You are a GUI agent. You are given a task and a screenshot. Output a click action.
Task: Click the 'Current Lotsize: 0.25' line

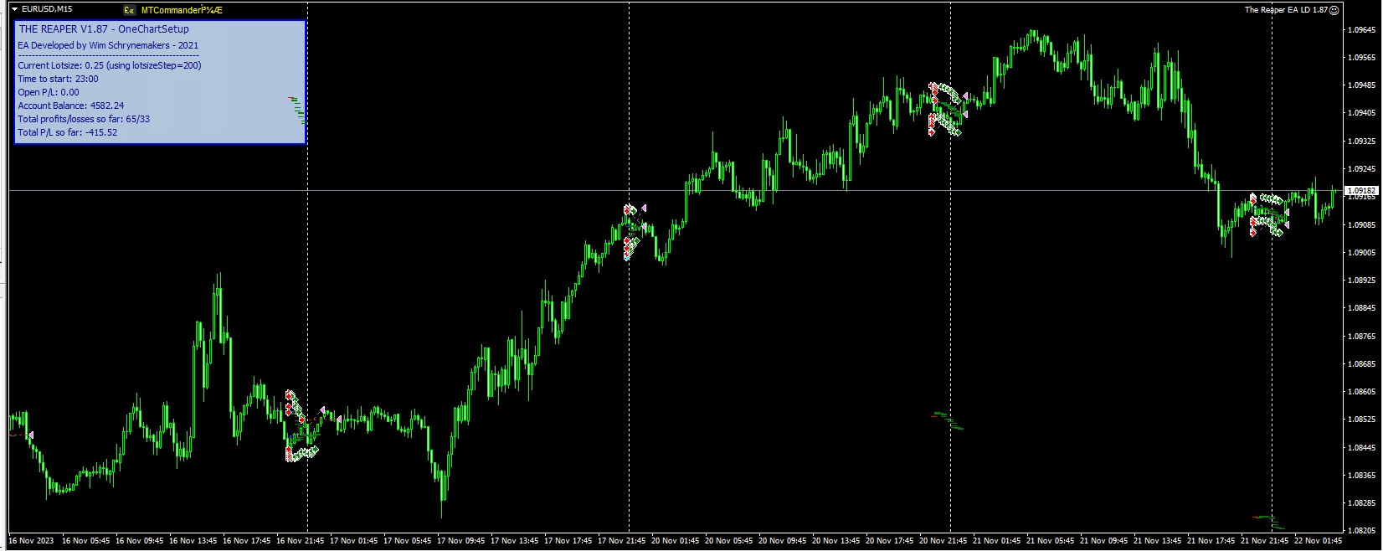pos(110,65)
